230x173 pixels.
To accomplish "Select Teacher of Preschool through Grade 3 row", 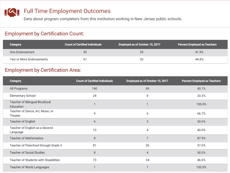I will pyautogui.click(x=36, y=145).
